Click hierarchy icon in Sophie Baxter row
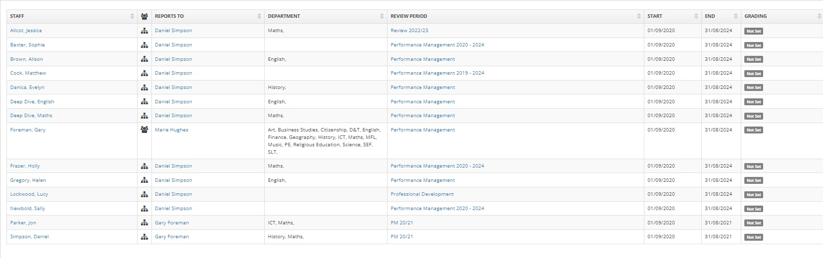Viewport: 823px width, 258px height. click(x=144, y=45)
